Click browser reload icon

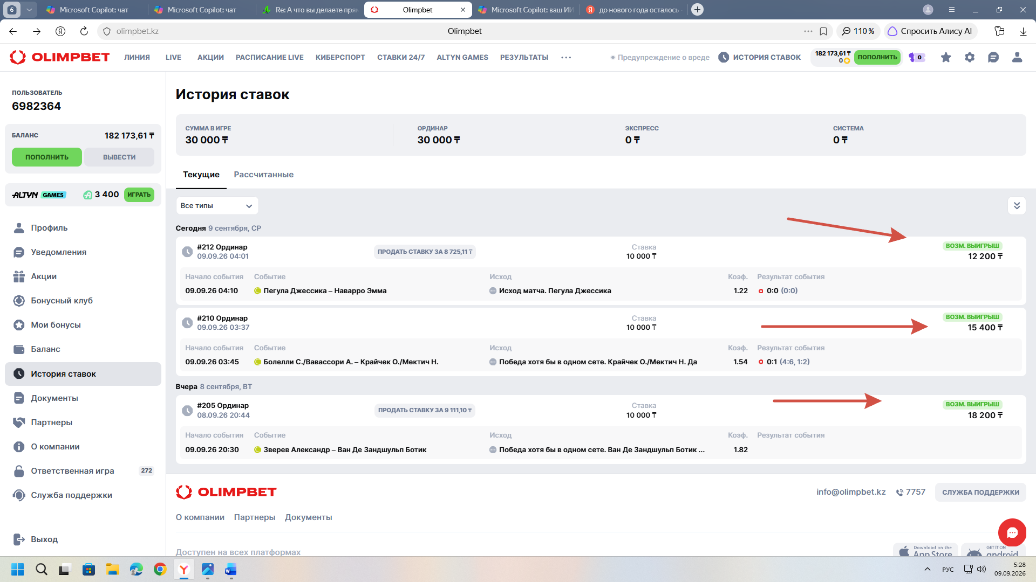[84, 31]
